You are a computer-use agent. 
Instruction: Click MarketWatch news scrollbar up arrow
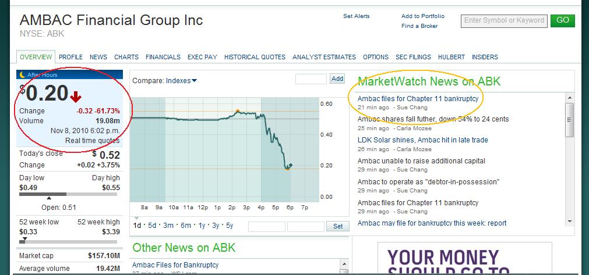(569, 98)
